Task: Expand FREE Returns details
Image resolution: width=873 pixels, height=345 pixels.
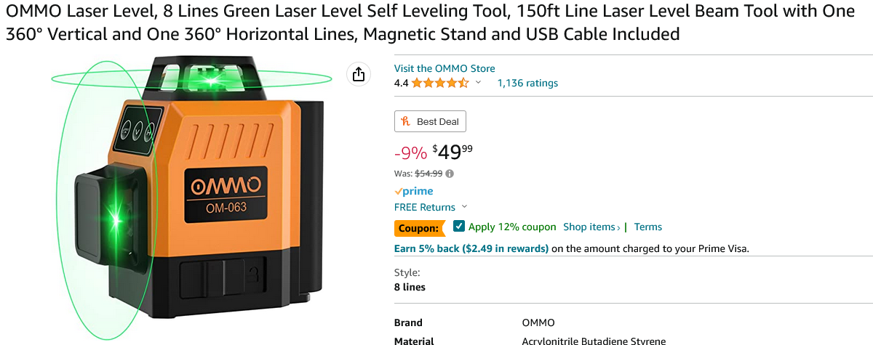Action: click(431, 207)
